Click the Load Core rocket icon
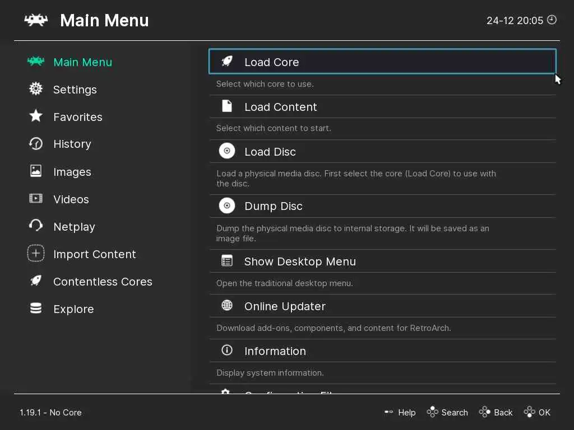The height and width of the screenshot is (430, 574). point(227,62)
